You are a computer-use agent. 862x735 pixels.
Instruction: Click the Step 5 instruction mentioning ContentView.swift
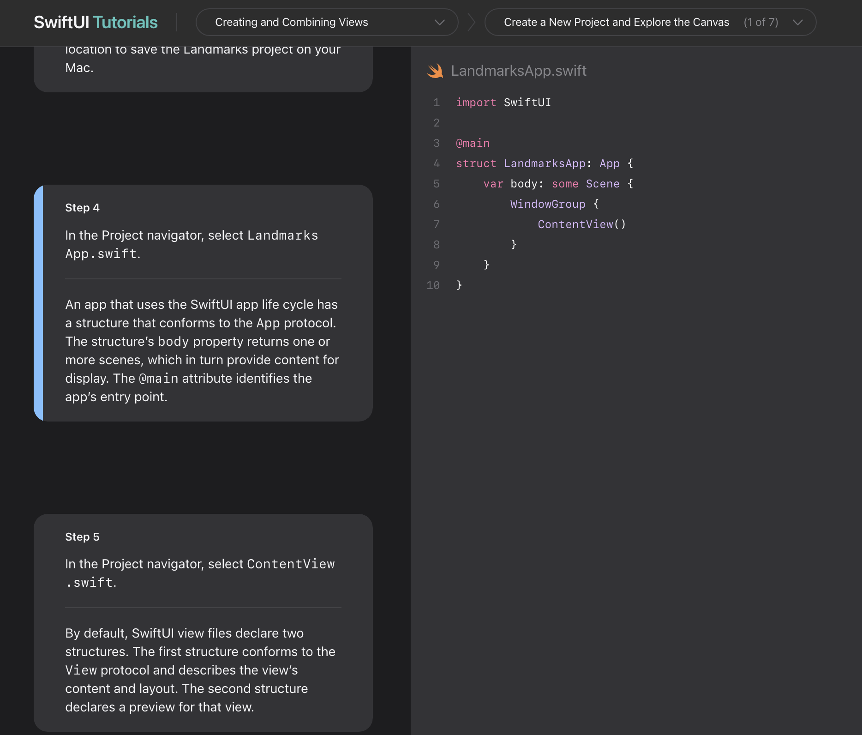pyautogui.click(x=200, y=573)
